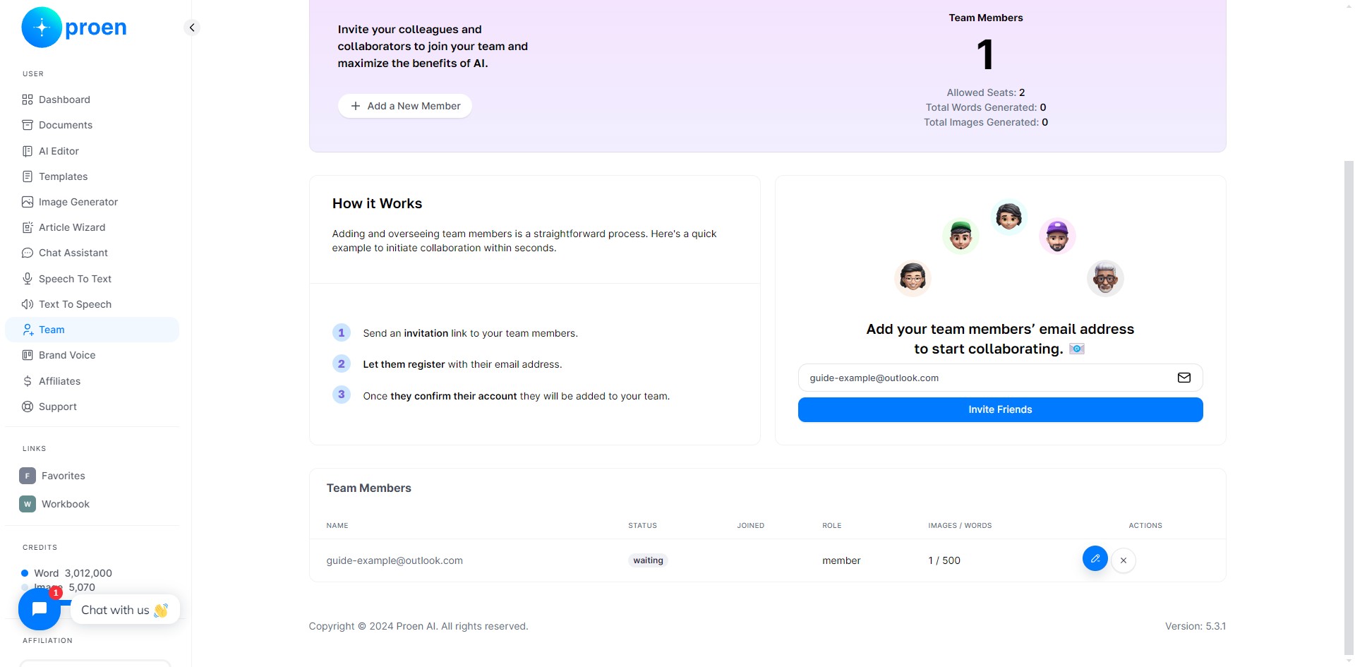The height and width of the screenshot is (667, 1355).
Task: Click the Word credits 3,012,000 entry
Action: (67, 573)
